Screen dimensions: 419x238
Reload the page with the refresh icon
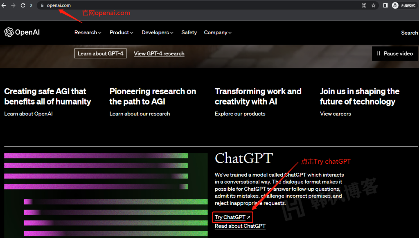pyautogui.click(x=23, y=5)
